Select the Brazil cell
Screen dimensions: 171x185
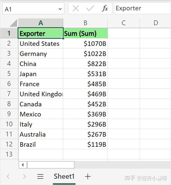41,144
